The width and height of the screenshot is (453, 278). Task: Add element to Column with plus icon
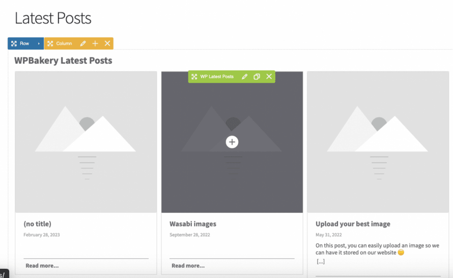[95, 44]
